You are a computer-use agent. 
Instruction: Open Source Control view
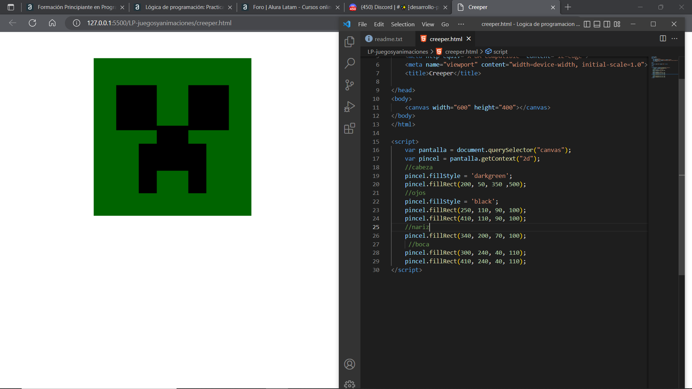click(349, 85)
